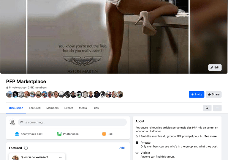Click 'Only members can see' privacy text

[x=179, y=146]
